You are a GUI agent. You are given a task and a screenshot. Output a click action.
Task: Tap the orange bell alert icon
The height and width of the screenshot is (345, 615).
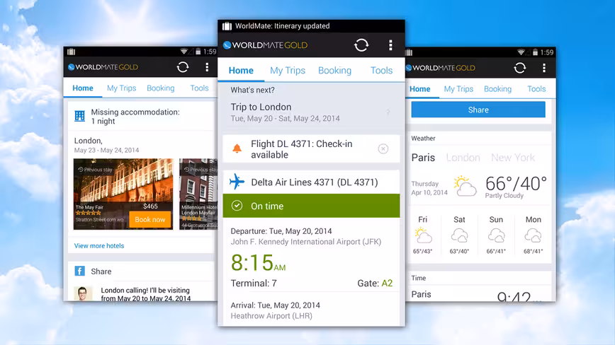(237, 148)
